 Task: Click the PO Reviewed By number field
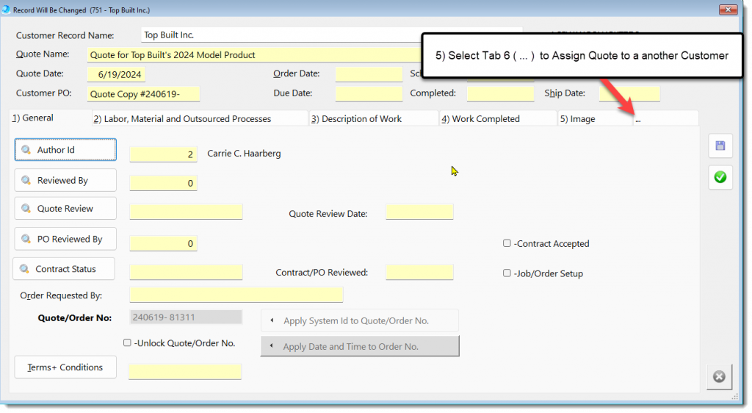click(x=163, y=243)
